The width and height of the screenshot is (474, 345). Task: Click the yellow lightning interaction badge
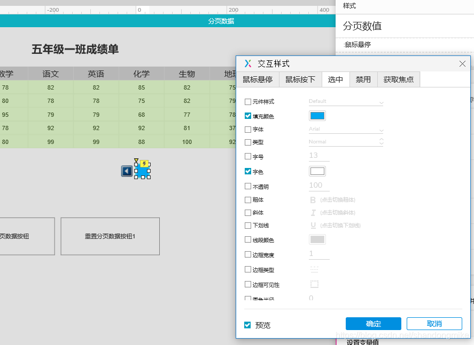click(x=144, y=164)
